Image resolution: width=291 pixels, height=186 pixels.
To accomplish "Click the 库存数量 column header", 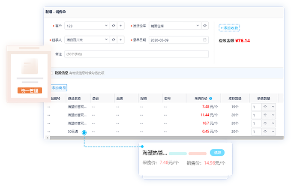I will coord(235,99).
